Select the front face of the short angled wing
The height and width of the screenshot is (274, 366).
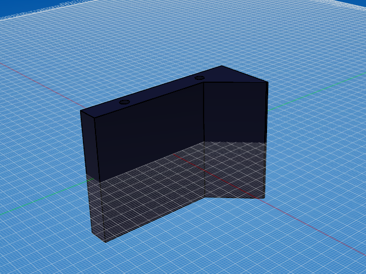[235, 140]
